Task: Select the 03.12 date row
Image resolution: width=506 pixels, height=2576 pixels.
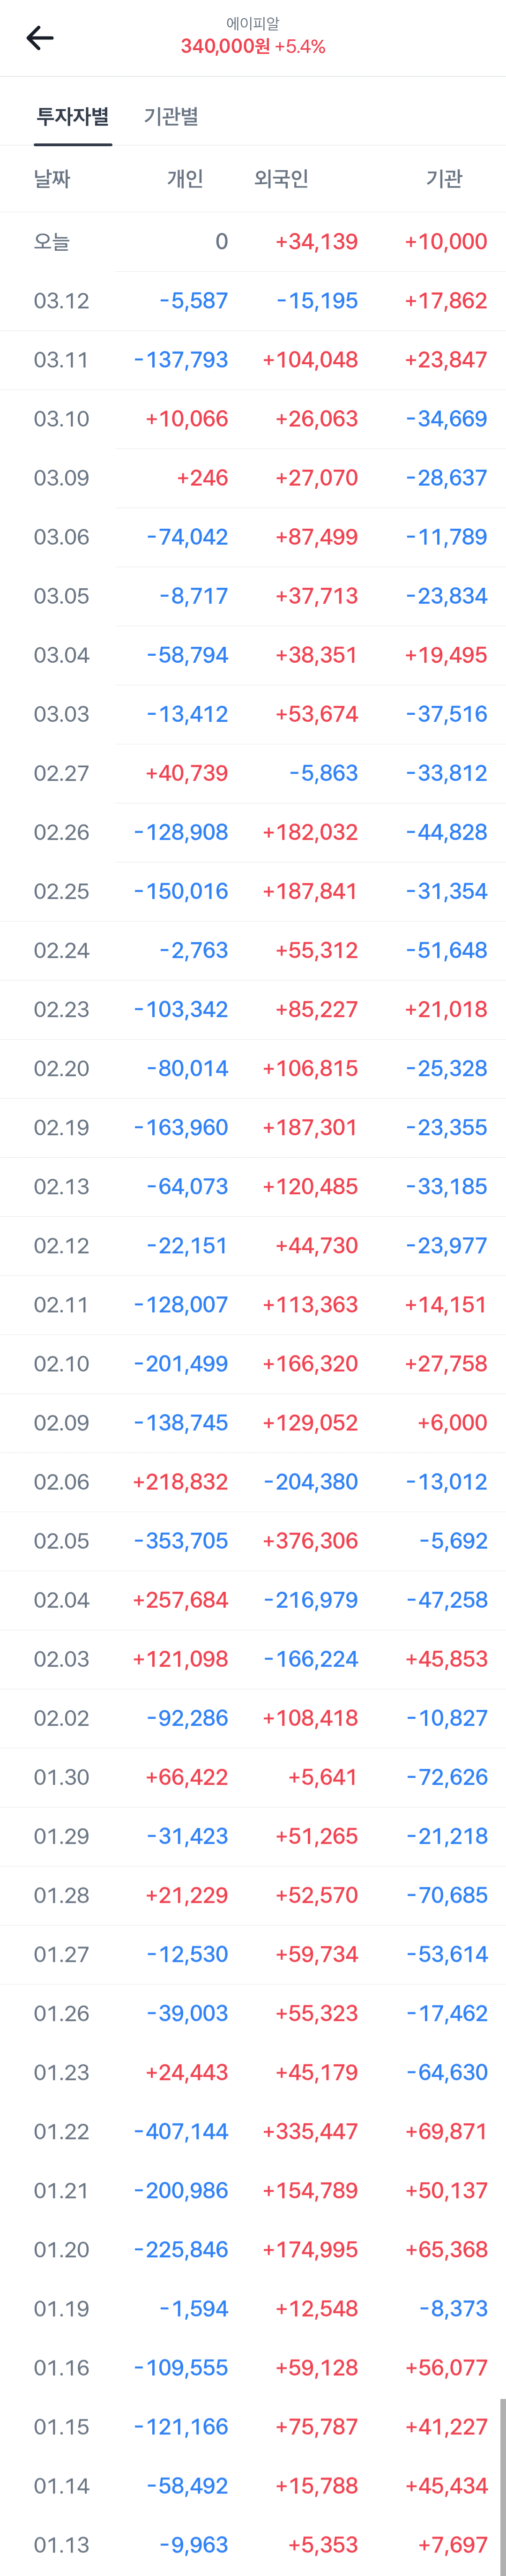Action: pyautogui.click(x=62, y=301)
